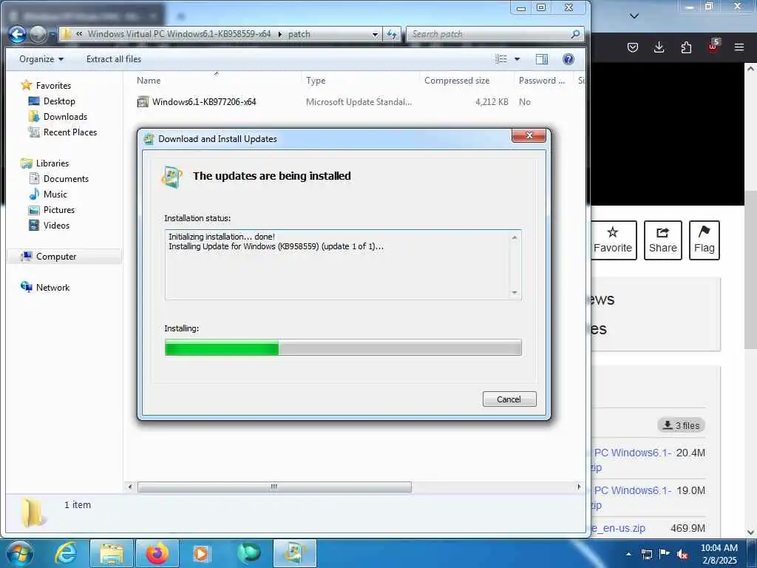Click the search magnifier icon

coord(575,34)
